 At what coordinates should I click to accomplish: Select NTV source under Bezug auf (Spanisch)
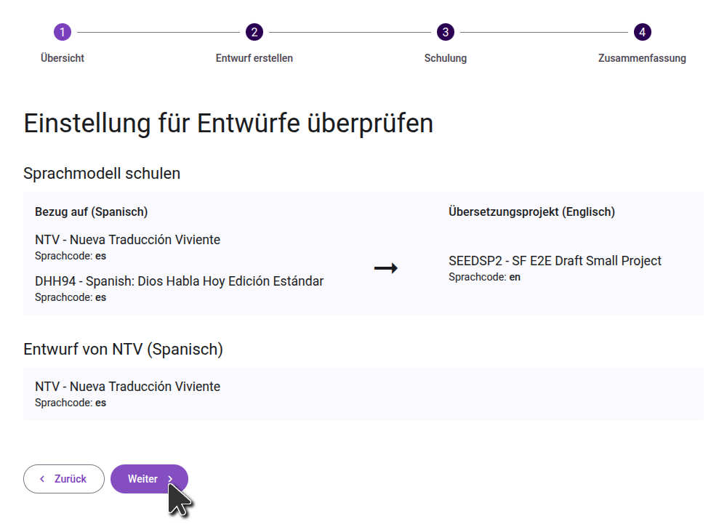click(x=127, y=240)
